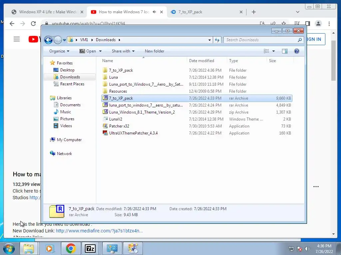
Task: Reload the Chrome page
Action: (x=33, y=24)
